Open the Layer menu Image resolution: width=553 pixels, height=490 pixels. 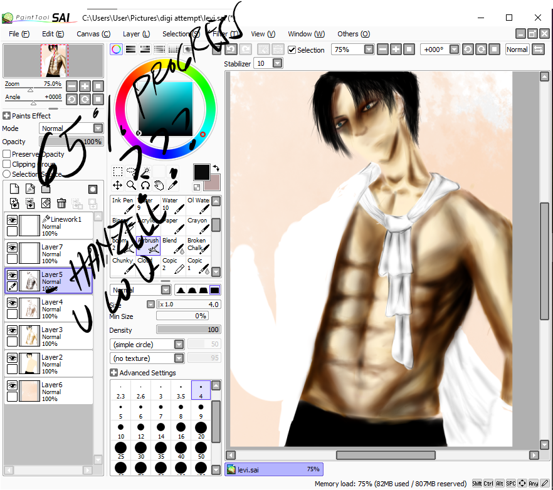click(x=136, y=34)
